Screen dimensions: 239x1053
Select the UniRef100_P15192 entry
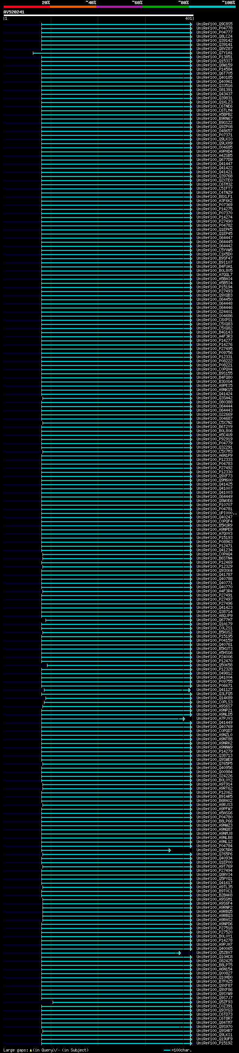pos(214,1043)
